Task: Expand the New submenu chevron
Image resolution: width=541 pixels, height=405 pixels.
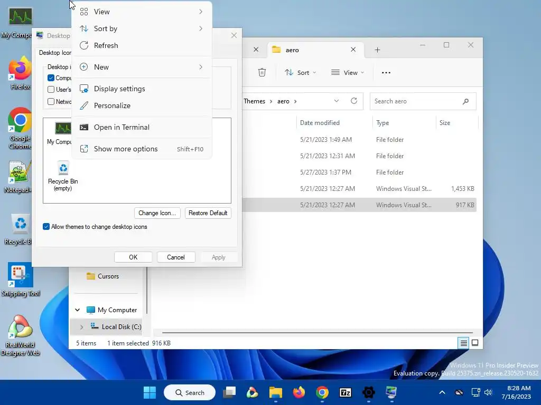Action: click(201, 67)
